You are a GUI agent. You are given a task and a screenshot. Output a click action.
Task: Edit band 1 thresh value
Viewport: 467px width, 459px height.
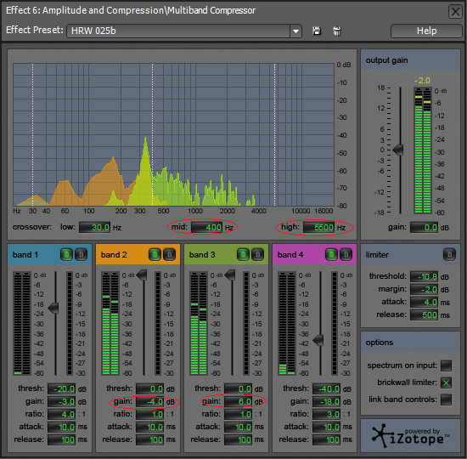[x=61, y=389]
